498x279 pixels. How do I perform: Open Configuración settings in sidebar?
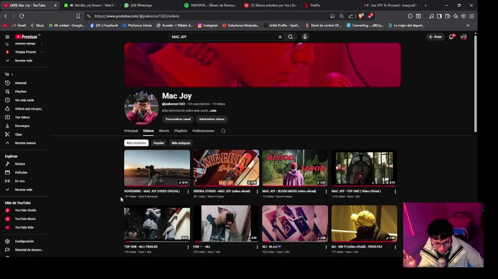point(24,241)
